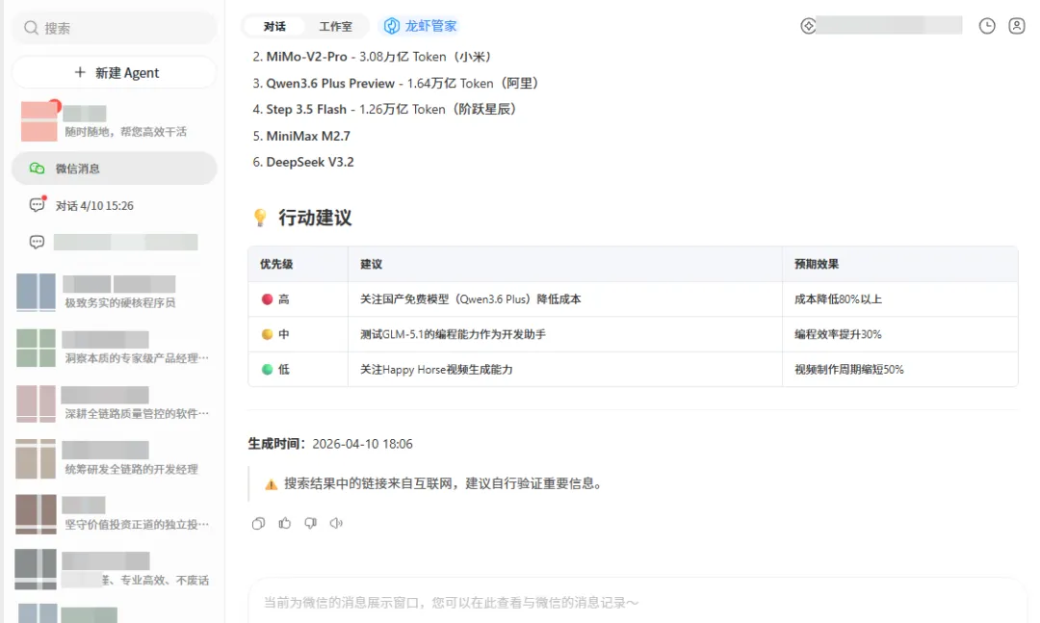Click the yellow 中 priority cell
Image resolution: width=1040 pixels, height=623 pixels.
pyautogui.click(x=298, y=334)
